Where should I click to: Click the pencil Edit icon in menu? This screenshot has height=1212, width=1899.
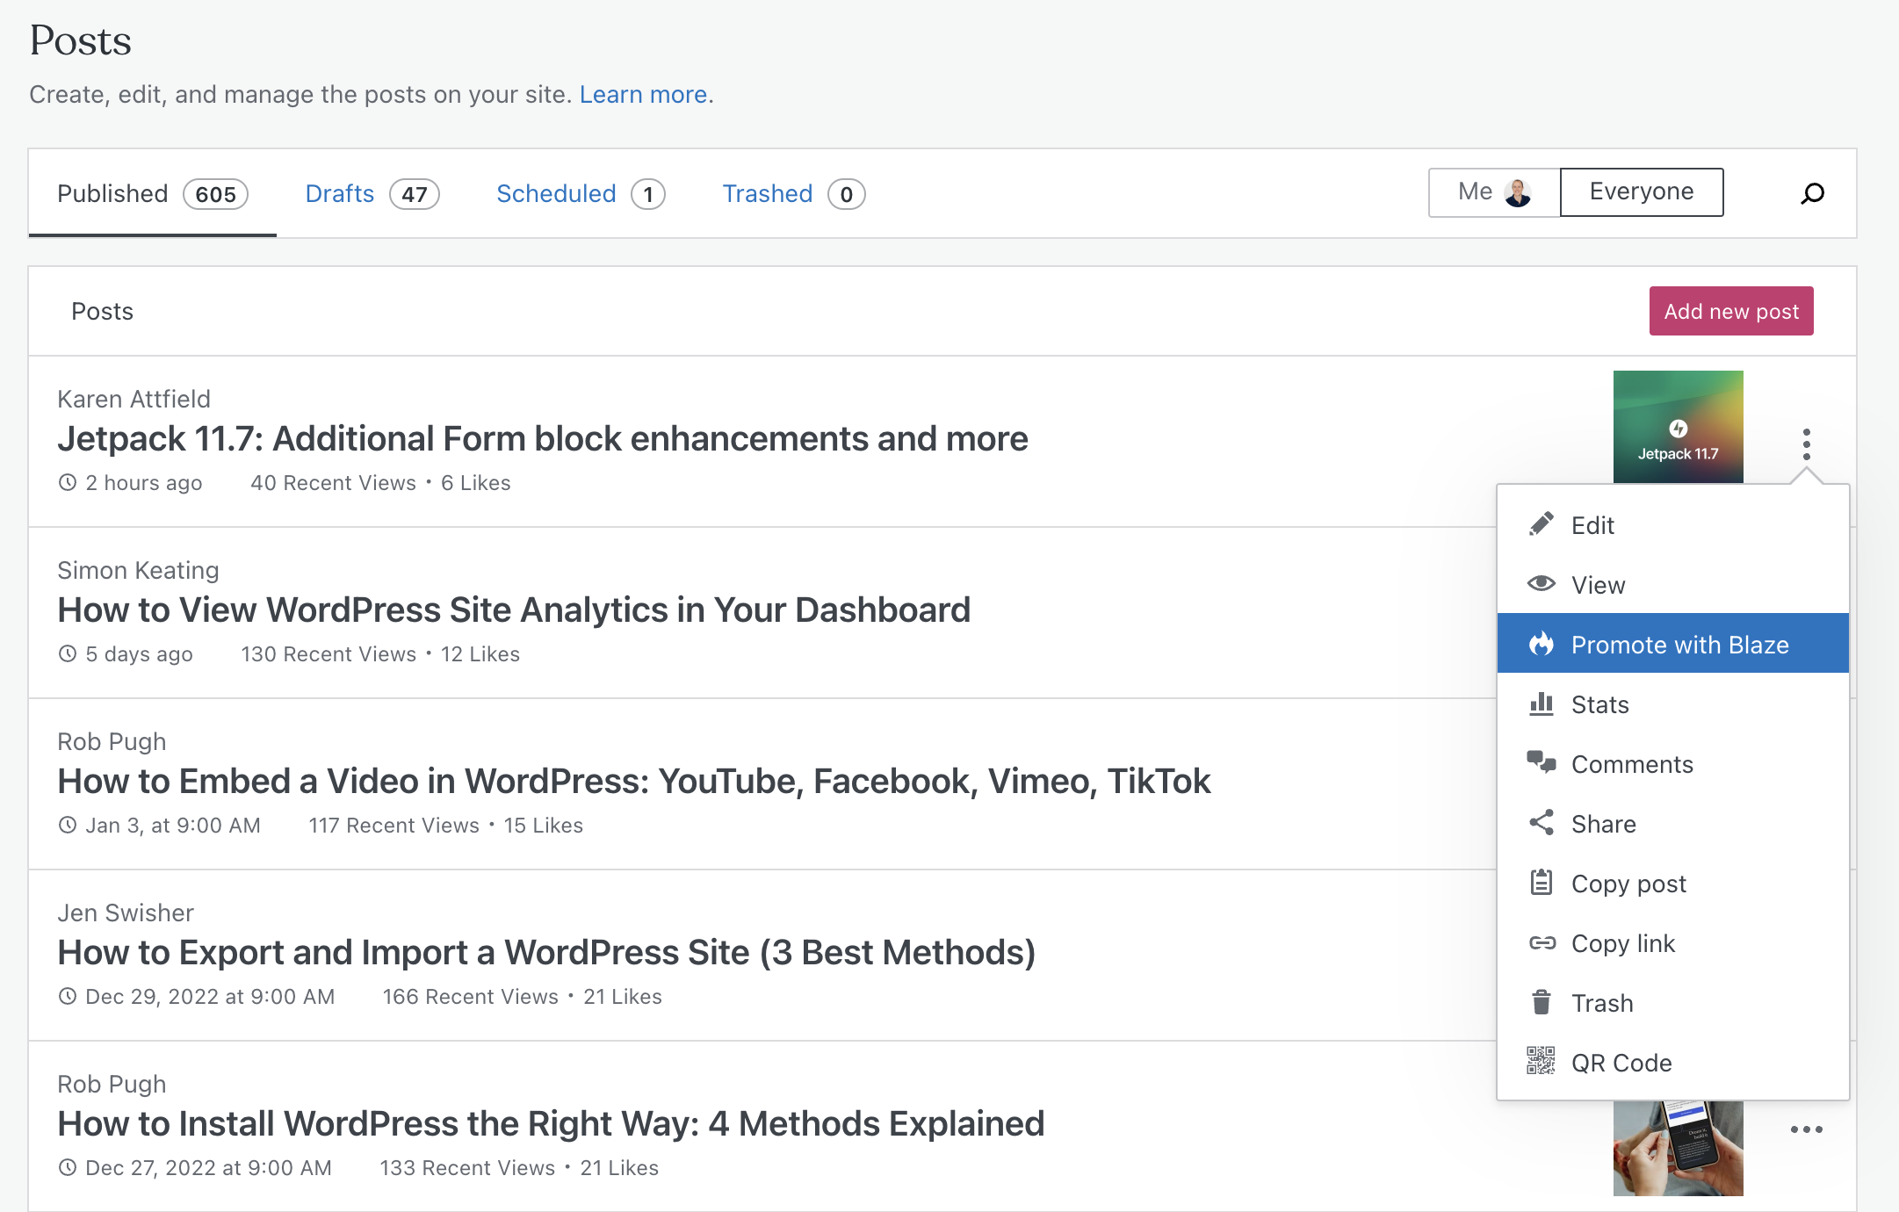pyautogui.click(x=1542, y=524)
